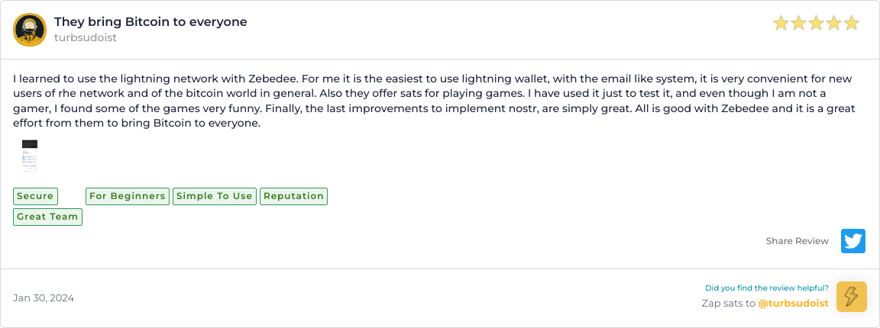Click the Twitter share icon
This screenshot has height=328, width=880.
coord(852,241)
